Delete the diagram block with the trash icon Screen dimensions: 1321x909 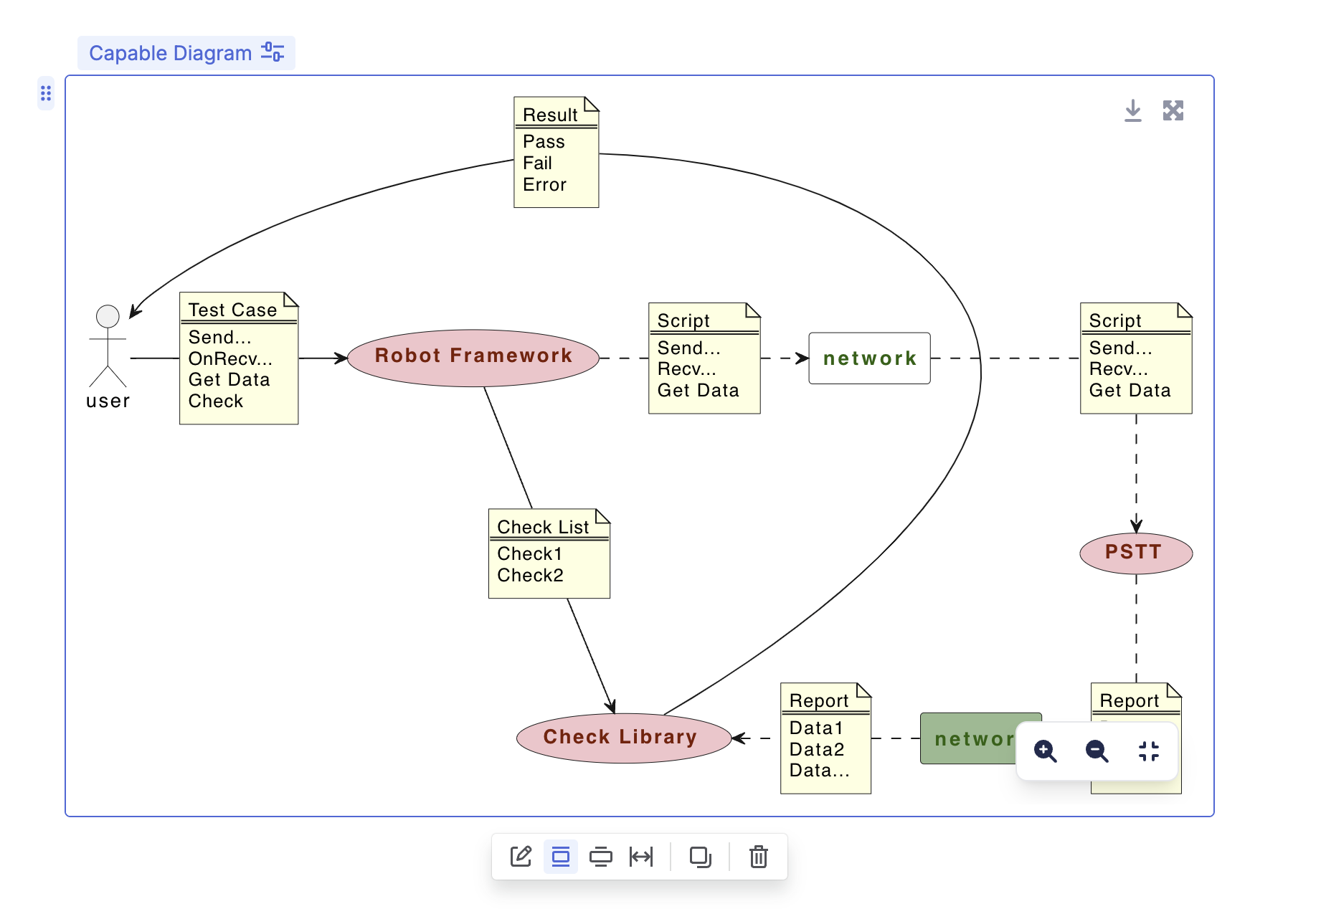[759, 856]
